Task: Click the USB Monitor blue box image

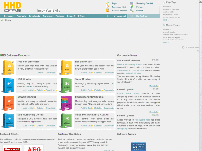Action: point(8,85)
